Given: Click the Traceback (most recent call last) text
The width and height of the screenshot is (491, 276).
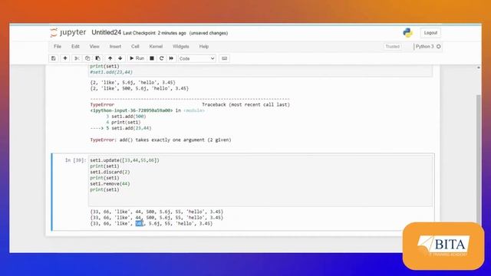Looking at the screenshot, I should point(245,104).
